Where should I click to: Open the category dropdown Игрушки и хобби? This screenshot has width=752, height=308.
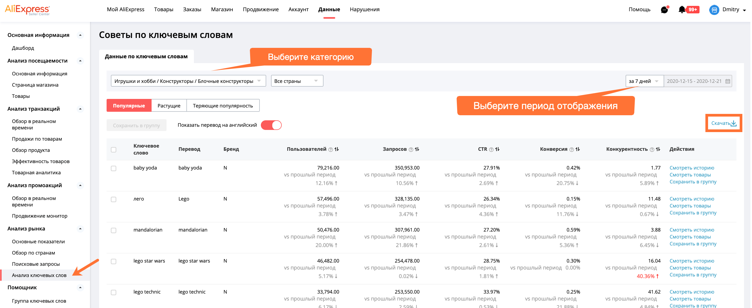click(x=189, y=81)
